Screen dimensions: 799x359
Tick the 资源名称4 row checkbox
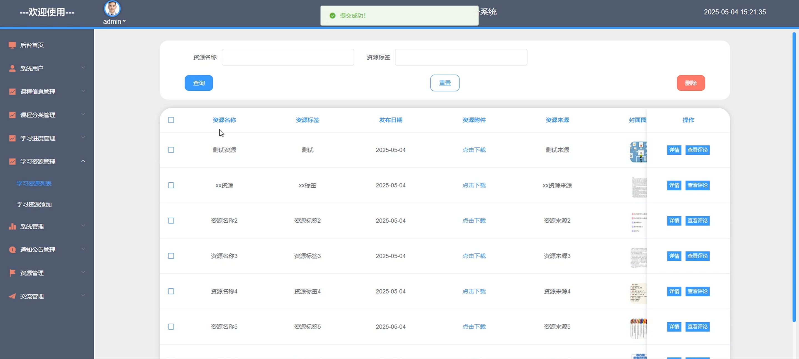(171, 291)
